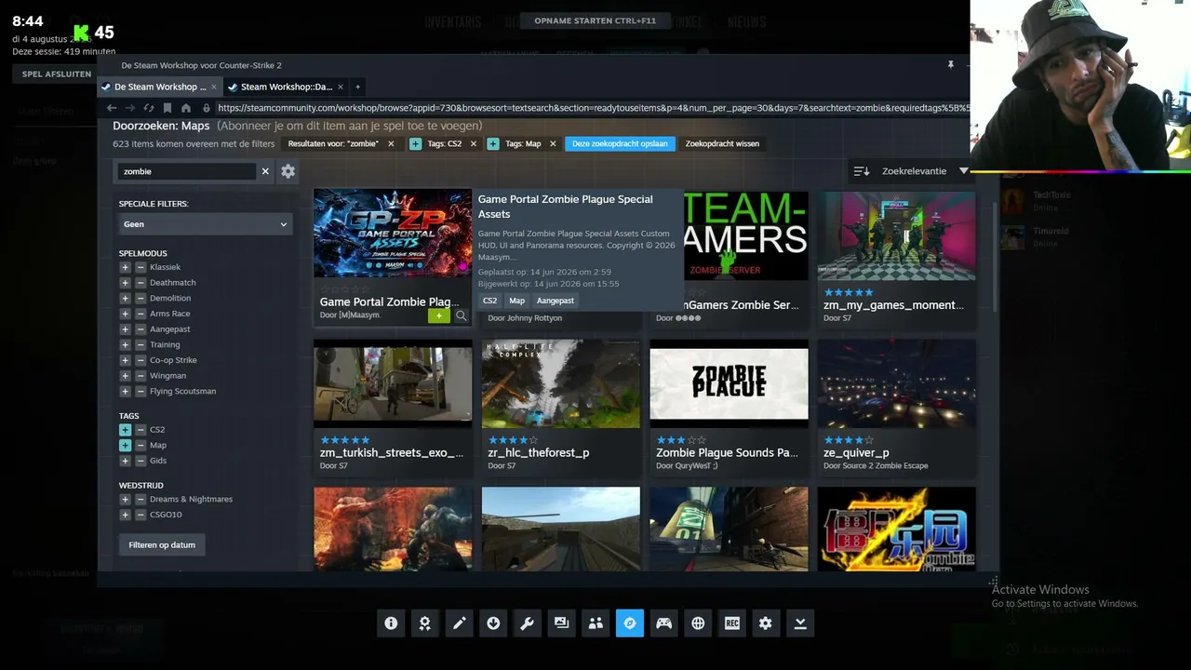The height and width of the screenshot is (670, 1191).
Task: Pin the overlay window with the pin icon
Action: (x=950, y=65)
